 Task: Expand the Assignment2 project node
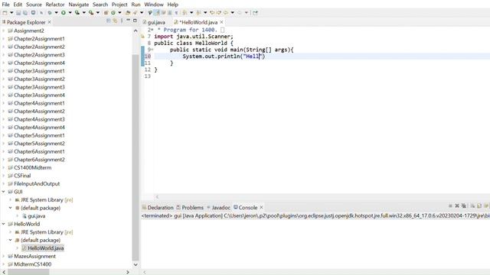(x=3, y=31)
